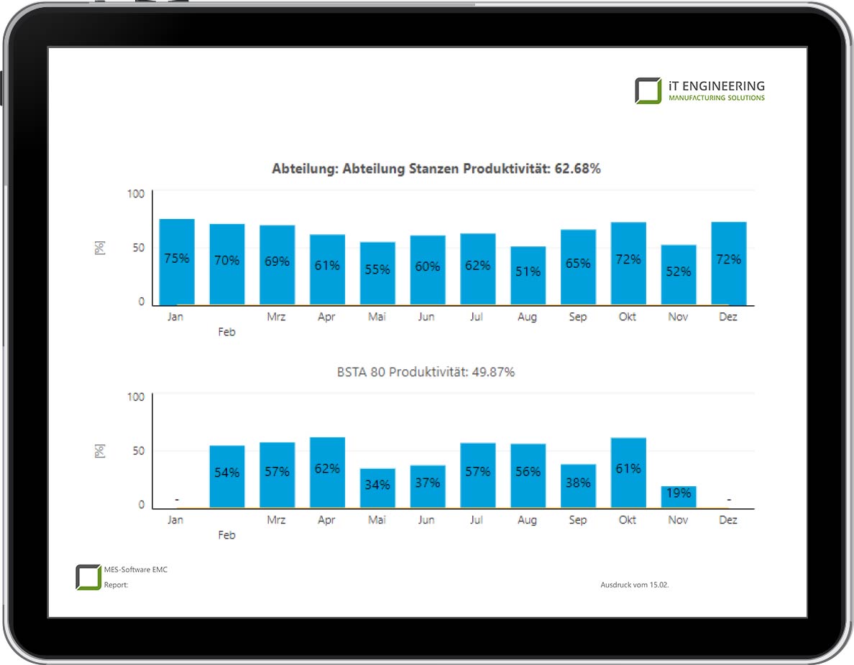This screenshot has height=665, width=854.
Task: Click the 54% Februar bar in BSTA 80 chart
Action: pos(226,476)
